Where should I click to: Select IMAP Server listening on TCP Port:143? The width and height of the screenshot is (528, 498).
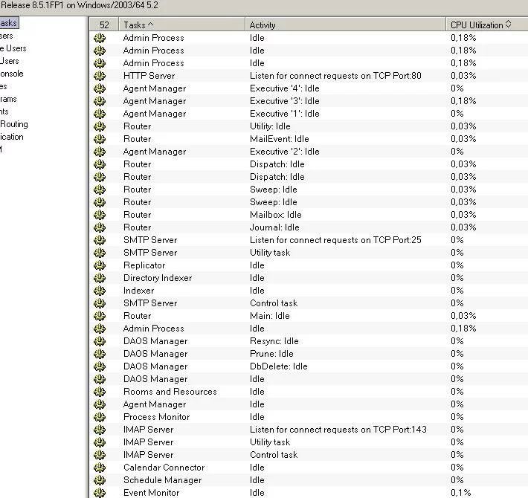coord(338,430)
